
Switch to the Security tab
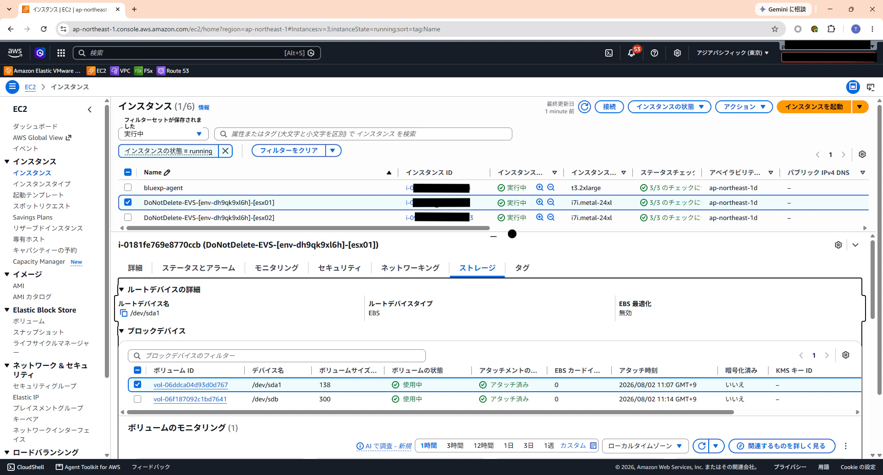pos(339,268)
